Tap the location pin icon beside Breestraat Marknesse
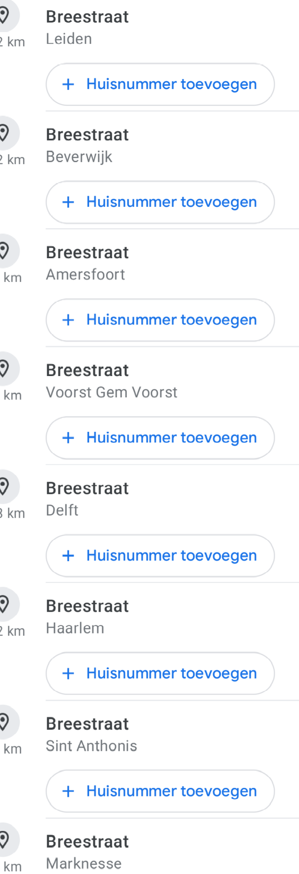This screenshot has height=874, width=299. (x=4, y=840)
